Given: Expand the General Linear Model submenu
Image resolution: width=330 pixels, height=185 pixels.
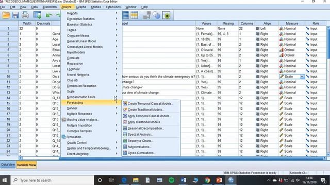Looking at the screenshot, I should (91, 41).
